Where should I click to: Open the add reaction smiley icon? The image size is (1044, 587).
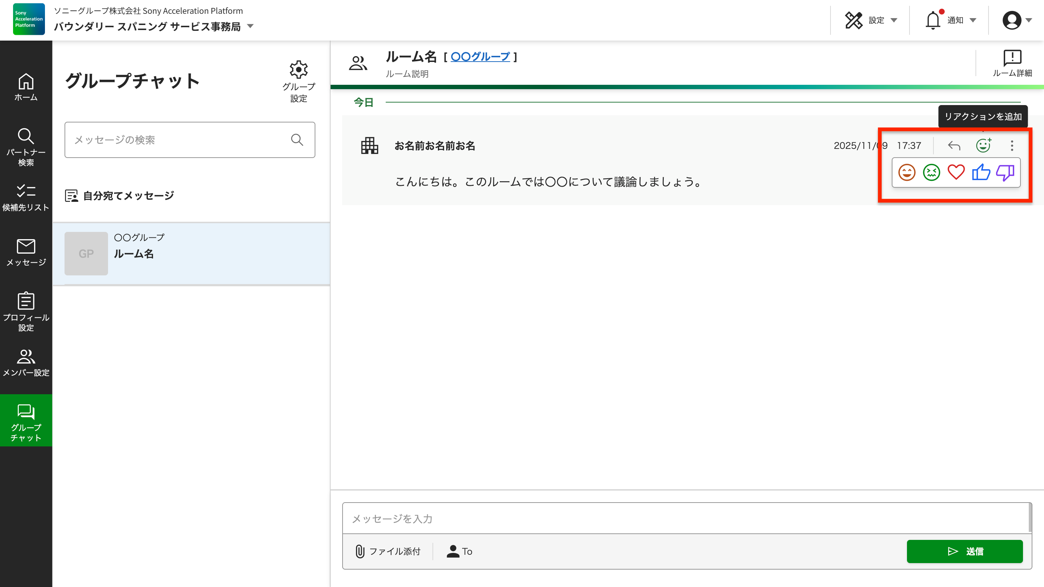pyautogui.click(x=983, y=145)
